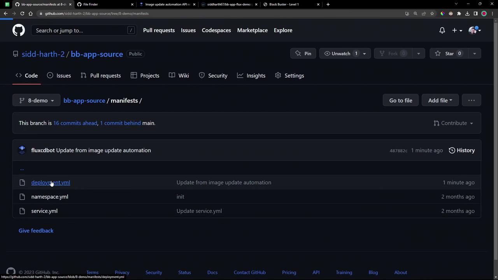Image resolution: width=498 pixels, height=280 pixels.
Task: Open user avatar profile menu
Action: 475,30
